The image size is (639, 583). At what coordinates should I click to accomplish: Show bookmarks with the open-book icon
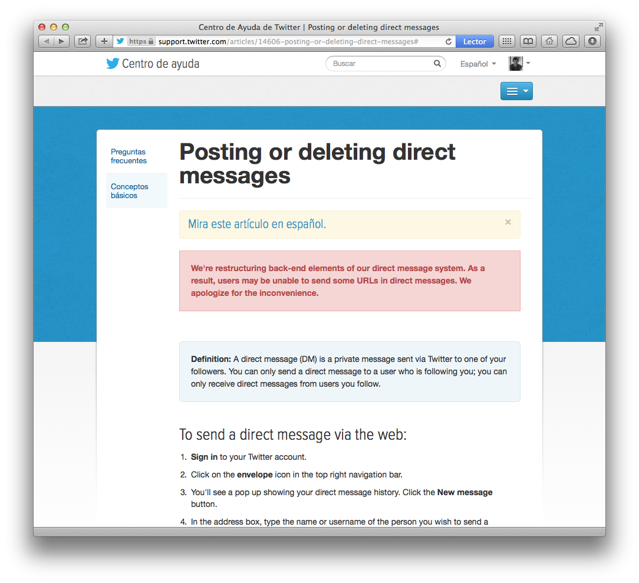click(x=528, y=41)
